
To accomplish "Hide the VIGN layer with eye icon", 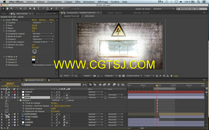I will [2, 95].
